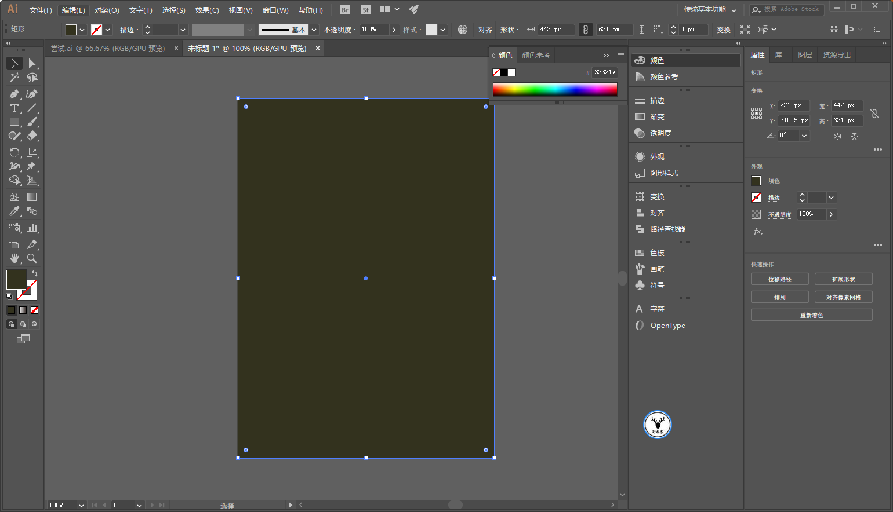
Task: Open the opacity flyout in Properties panel
Action: coord(832,214)
